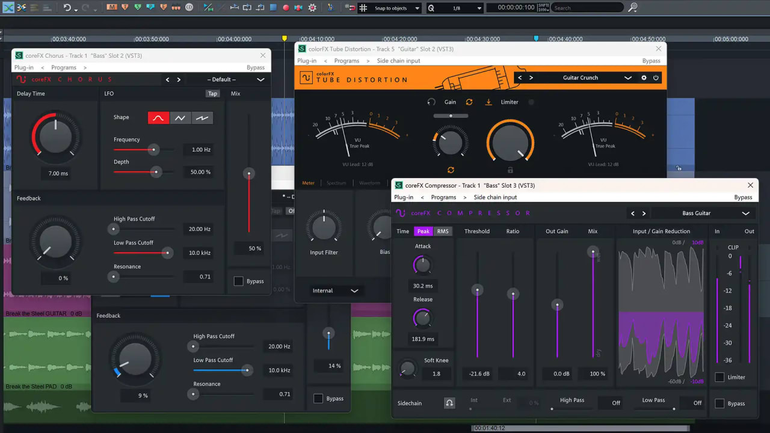Open the Plug-in menu of the Chorus window
The width and height of the screenshot is (770, 433).
pyautogui.click(x=24, y=67)
